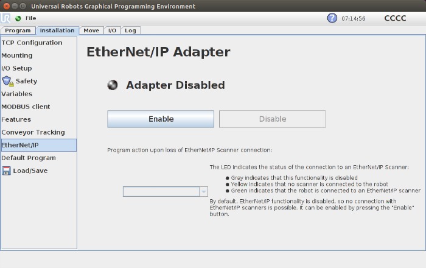Select the Installation tab
Viewport: 426px width, 268px height.
[x=57, y=30]
